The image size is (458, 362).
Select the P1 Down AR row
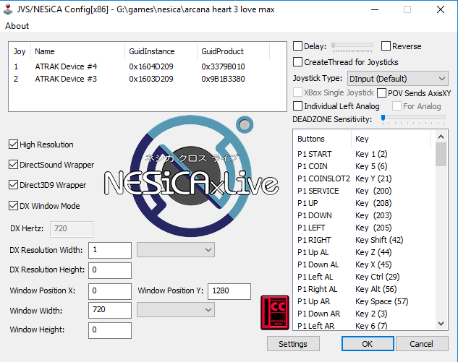point(364,314)
